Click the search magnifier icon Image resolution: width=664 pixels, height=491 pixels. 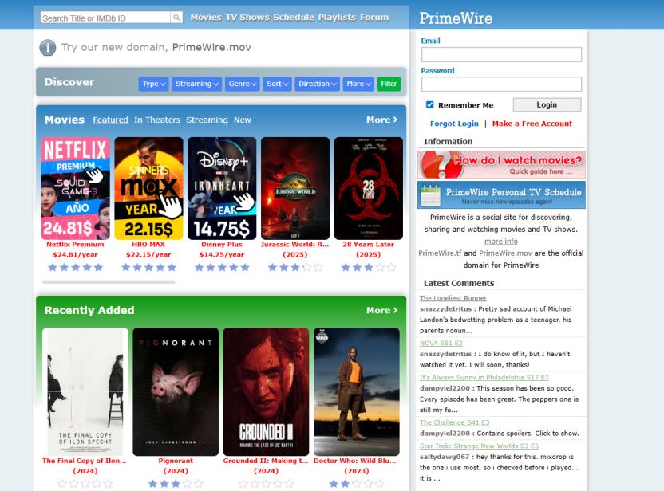coord(176,18)
